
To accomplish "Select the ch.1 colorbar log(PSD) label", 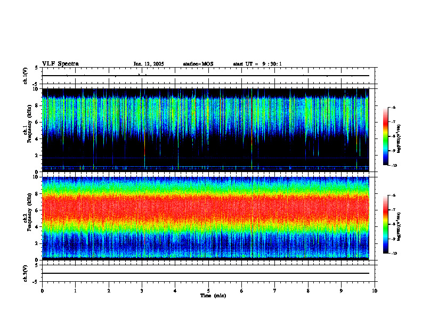I will pos(399,138).
